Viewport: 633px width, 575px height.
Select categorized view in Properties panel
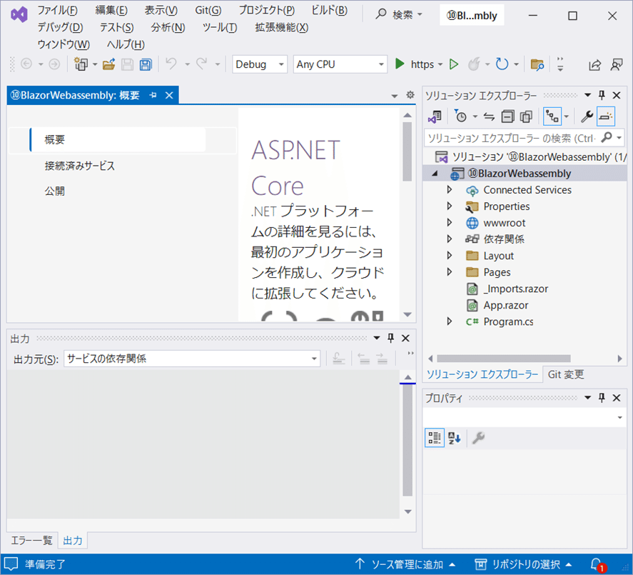[x=435, y=438]
